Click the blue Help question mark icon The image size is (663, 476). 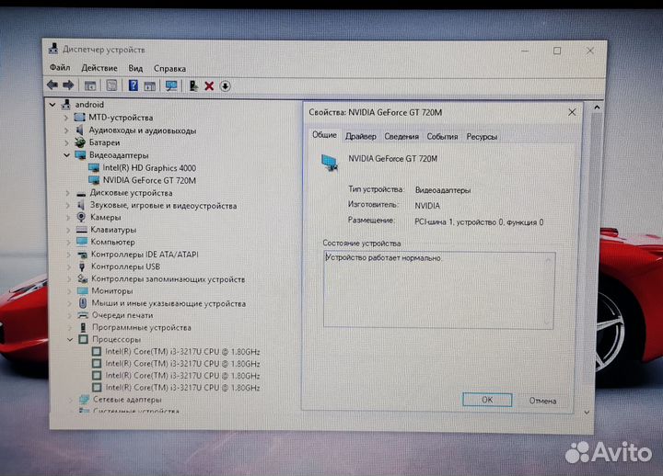[133, 85]
